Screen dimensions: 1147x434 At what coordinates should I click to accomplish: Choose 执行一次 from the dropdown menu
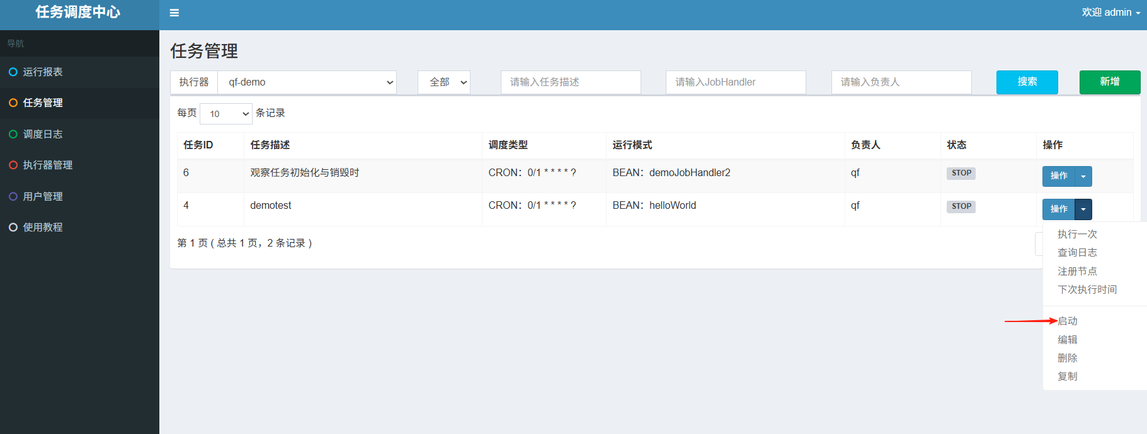pos(1077,234)
